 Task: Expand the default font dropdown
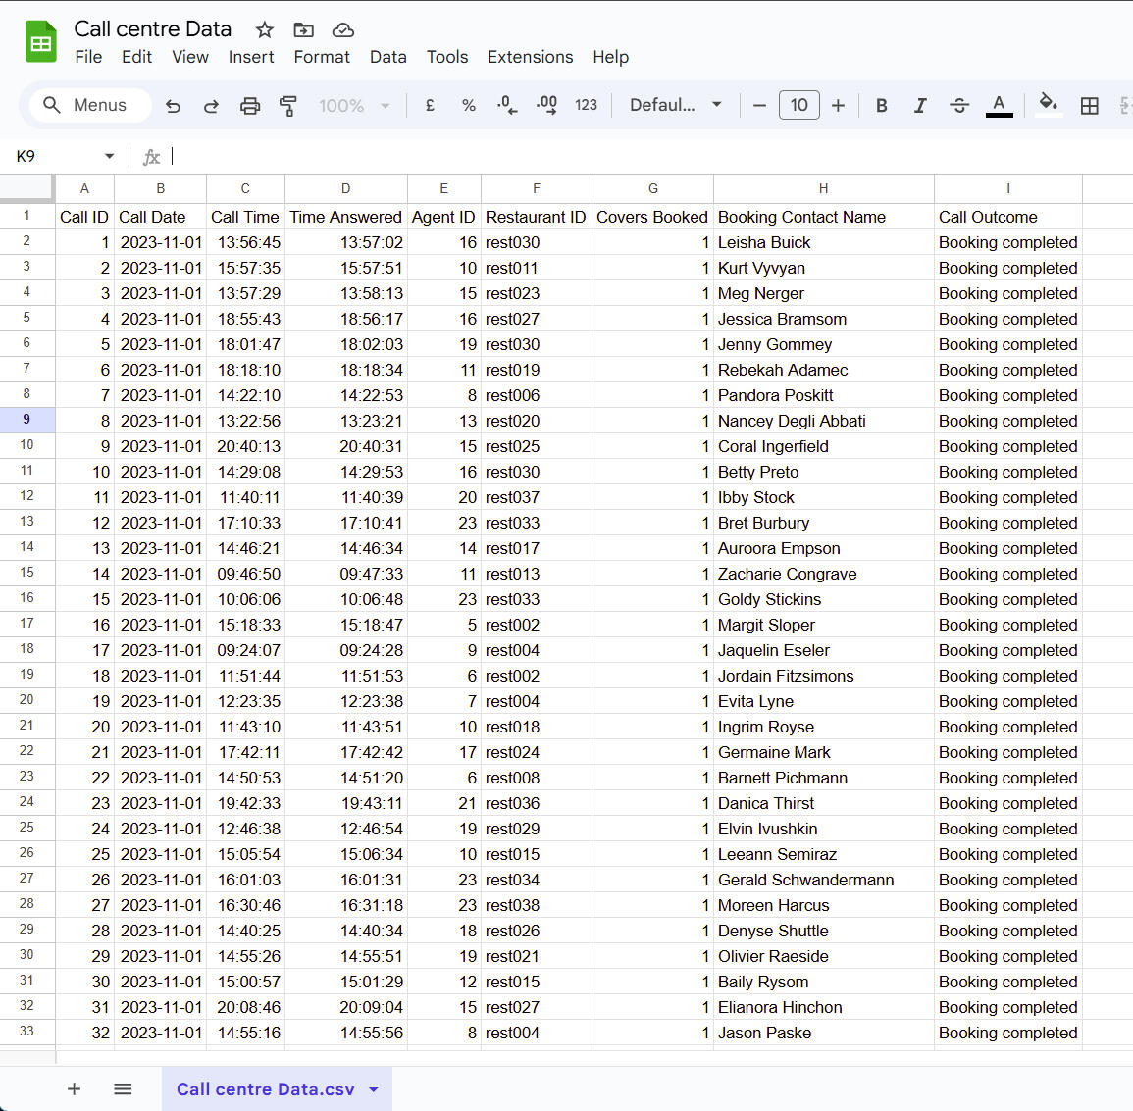point(676,106)
